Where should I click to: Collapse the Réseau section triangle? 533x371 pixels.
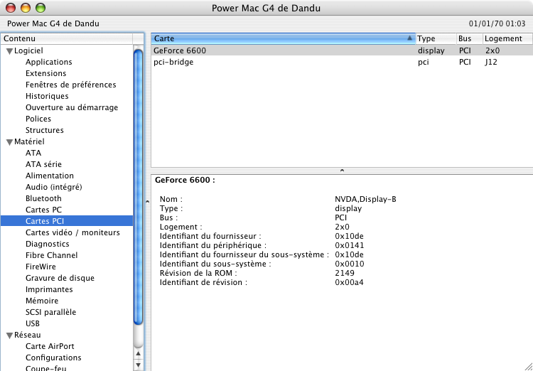click(9, 335)
